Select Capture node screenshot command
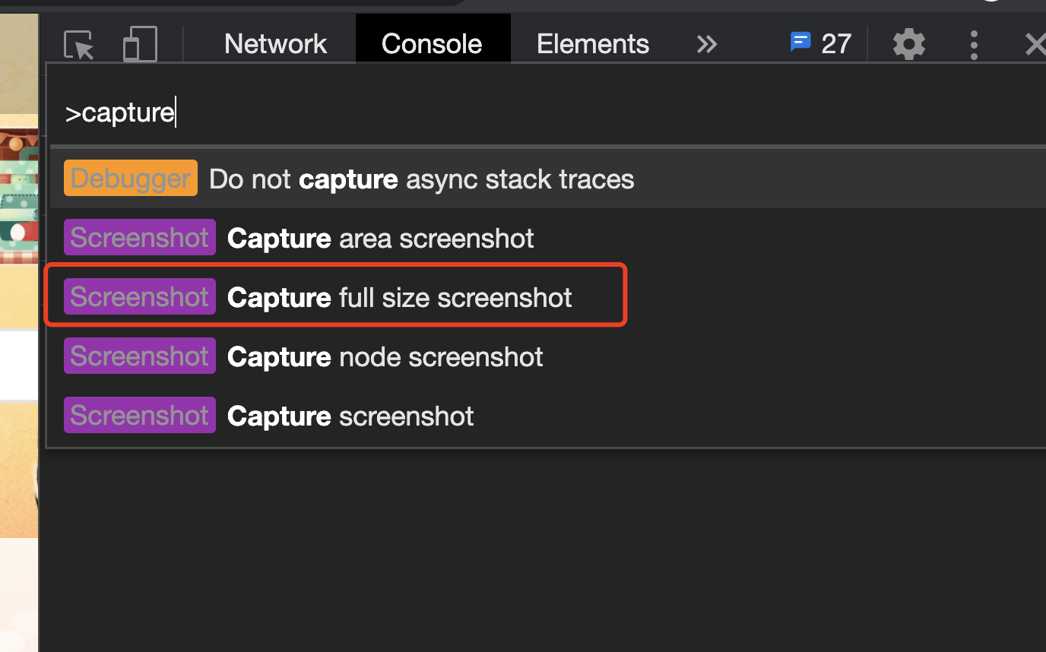 (x=548, y=356)
